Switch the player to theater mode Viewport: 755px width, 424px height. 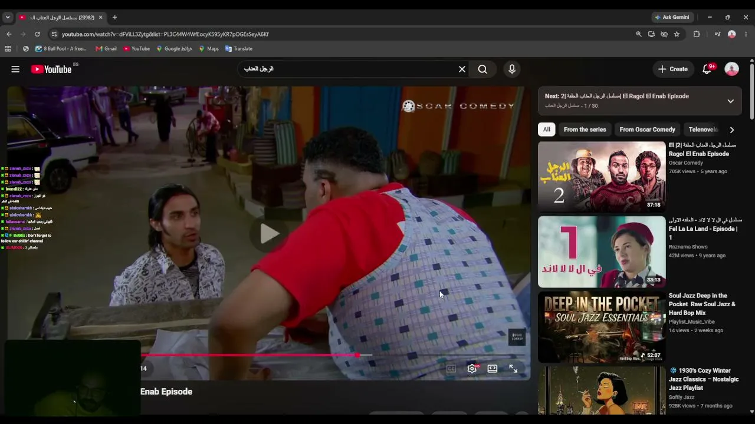[493, 369]
